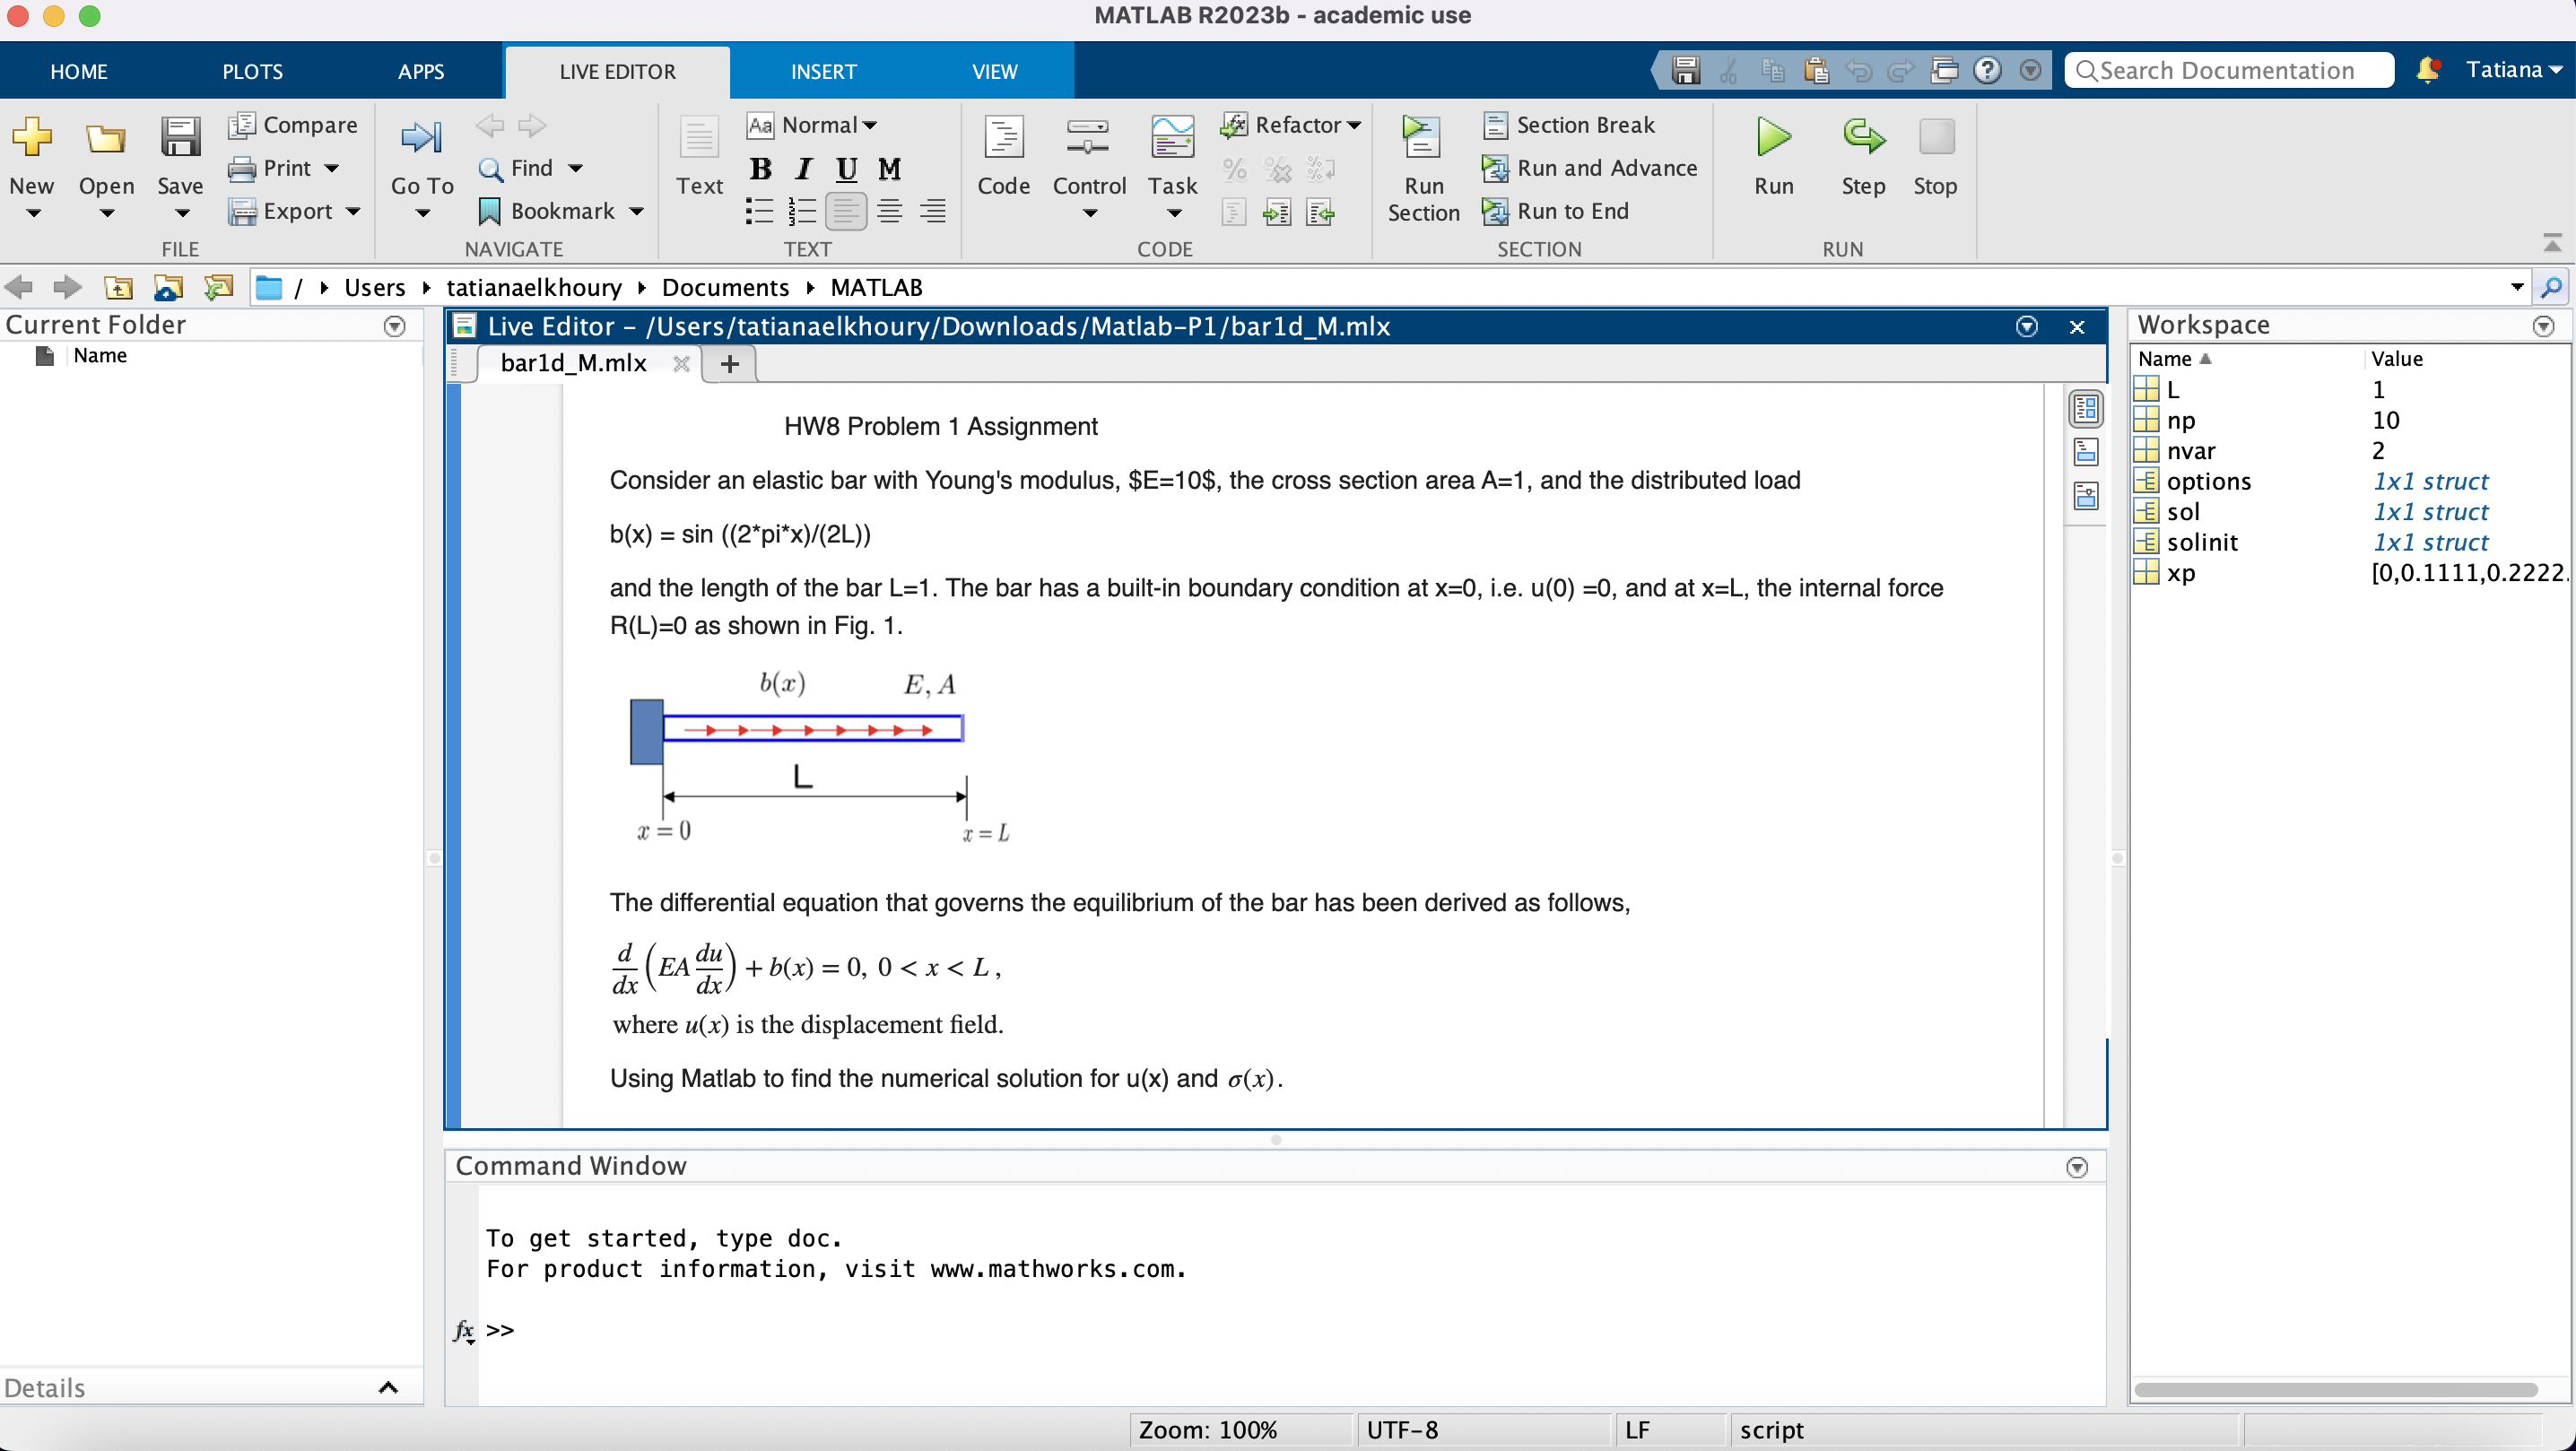Open Command Window actions menu
This screenshot has height=1451, width=2576.
click(x=2077, y=1167)
